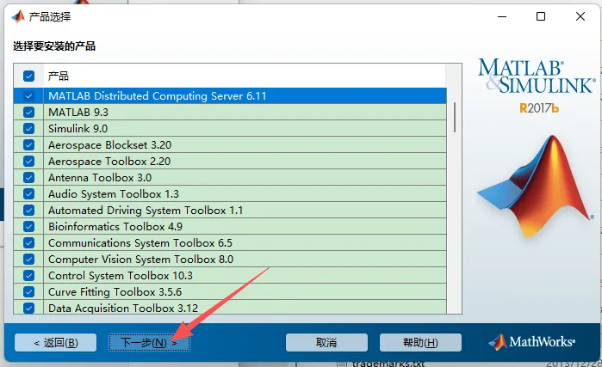Image resolution: width=602 pixels, height=367 pixels.
Task: Uncheck Antenna Toolbox 3.0 checkbox
Action: (28, 177)
